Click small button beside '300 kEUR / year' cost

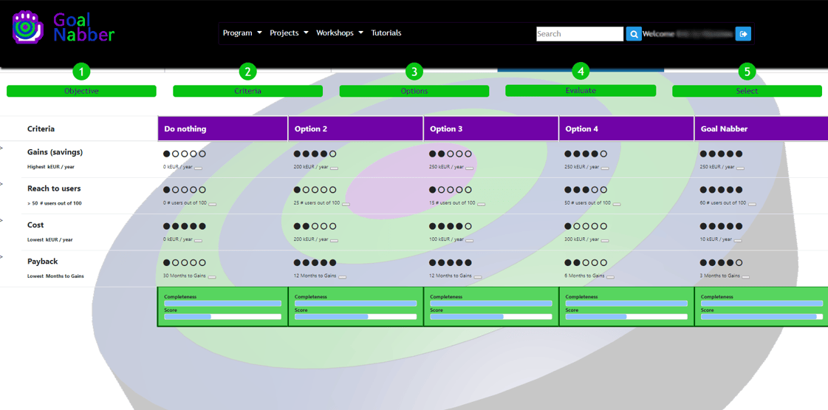(605, 240)
